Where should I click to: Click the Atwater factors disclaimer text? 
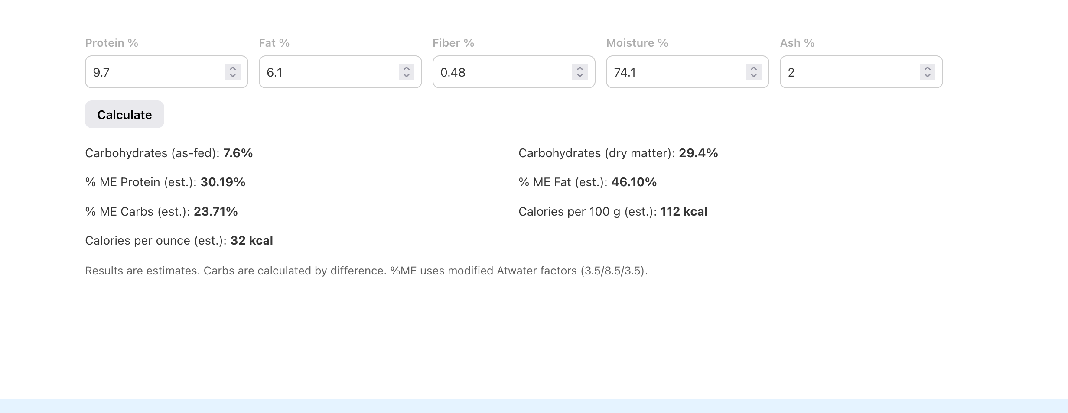point(366,271)
